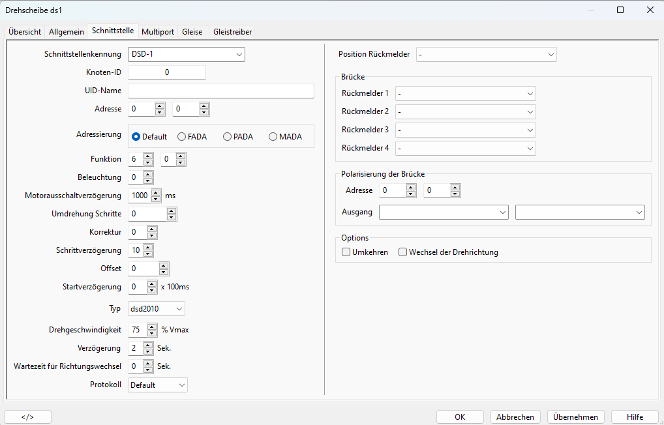Screen dimensions: 664x425
Task: Increase the Verzögerung seconds
Action: coord(148,345)
